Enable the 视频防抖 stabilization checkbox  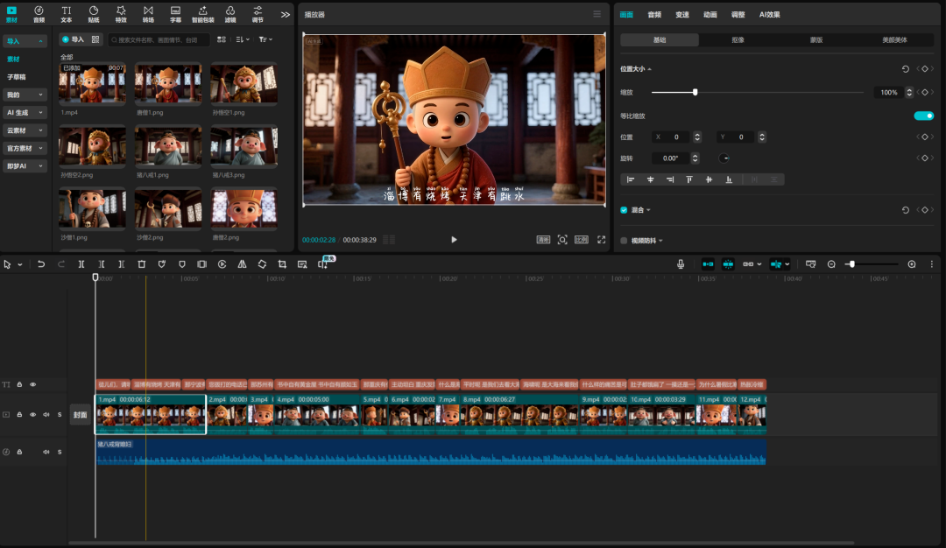pos(624,241)
